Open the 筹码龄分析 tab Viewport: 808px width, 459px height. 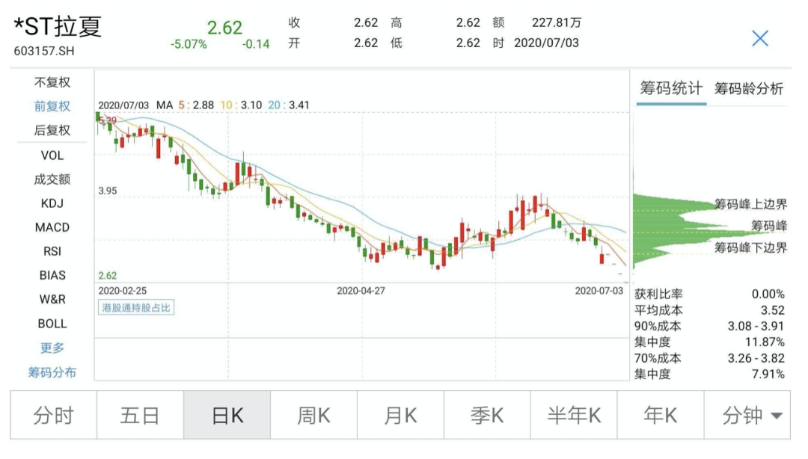click(748, 89)
